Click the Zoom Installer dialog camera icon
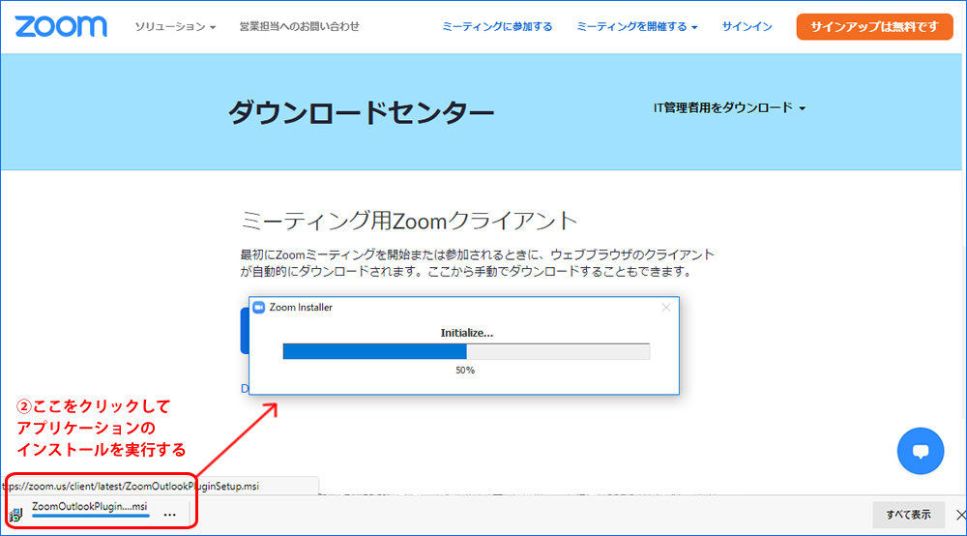Viewport: 967px width, 536px height. (x=259, y=307)
